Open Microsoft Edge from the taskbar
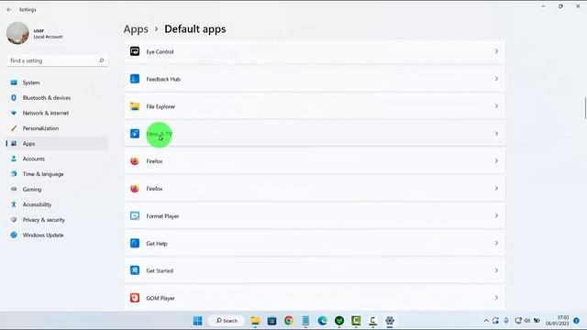Image resolution: width=587 pixels, height=330 pixels. 322,321
